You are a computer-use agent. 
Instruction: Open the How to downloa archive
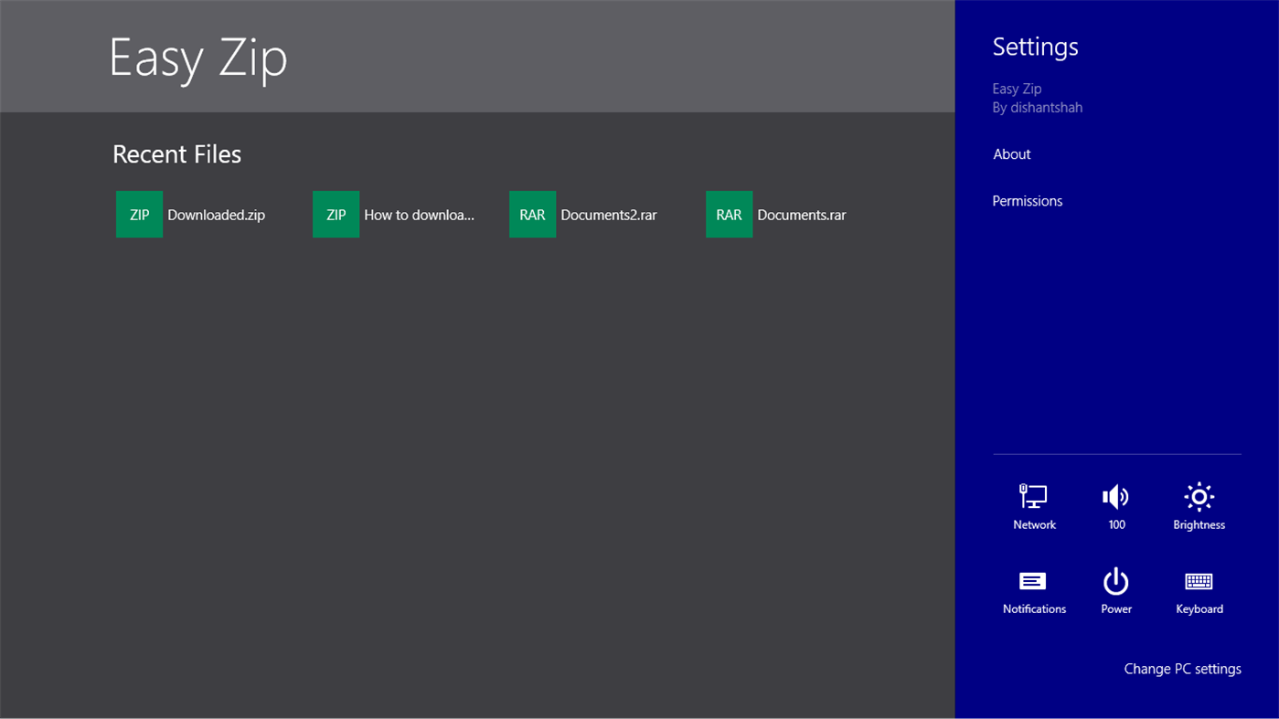tap(419, 214)
